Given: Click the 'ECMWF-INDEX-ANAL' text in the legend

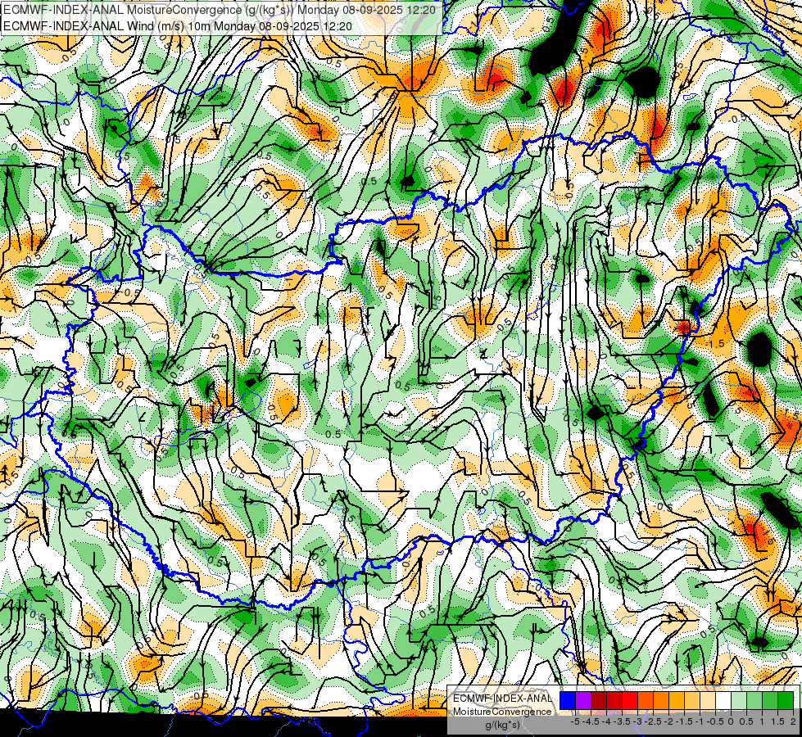Looking at the screenshot, I should [502, 699].
